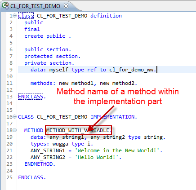Click 'IMPLEMENTATION' keyword on line 16
Image resolution: width=196 pixels, height=190 pixels.
pos(112,117)
